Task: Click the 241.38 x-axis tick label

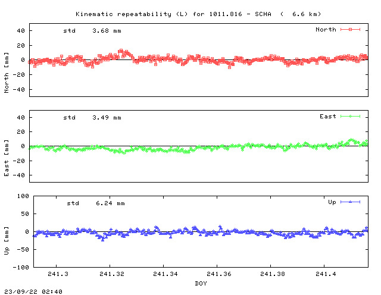Action: (273, 274)
